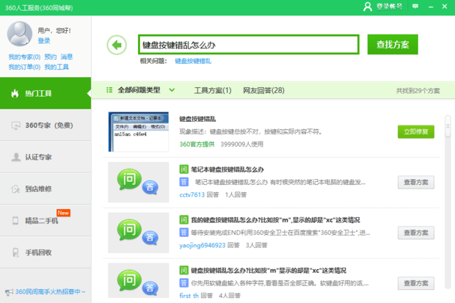The height and width of the screenshot is (303, 455).
Task: Click the 登录帐号 account icon
Action: [368, 7]
